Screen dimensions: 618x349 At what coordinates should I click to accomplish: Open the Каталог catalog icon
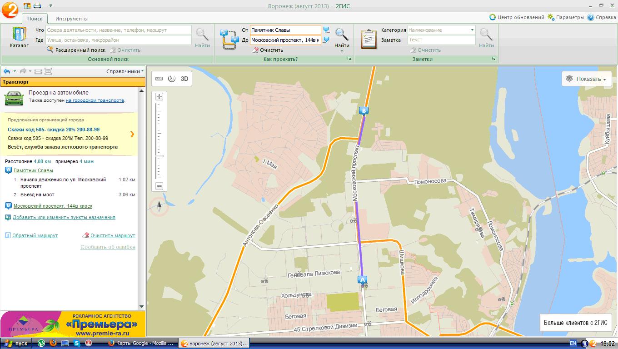coord(19,37)
